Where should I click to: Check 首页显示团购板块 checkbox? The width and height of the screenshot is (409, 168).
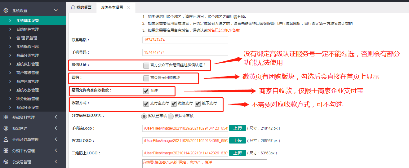pyautogui.click(x=146, y=78)
